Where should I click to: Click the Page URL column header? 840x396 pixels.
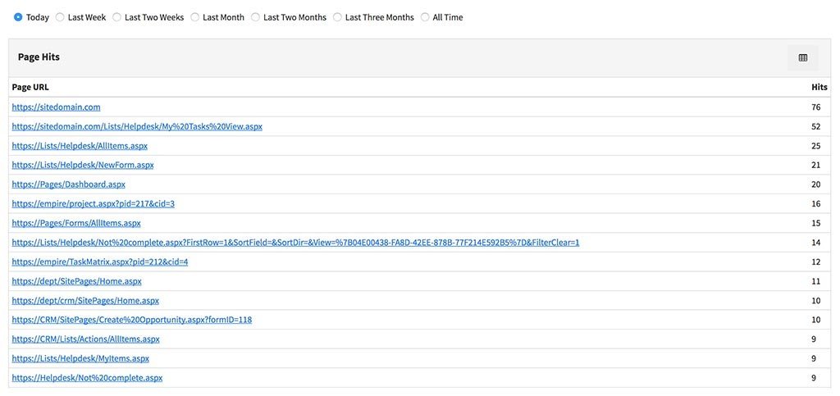[x=30, y=87]
